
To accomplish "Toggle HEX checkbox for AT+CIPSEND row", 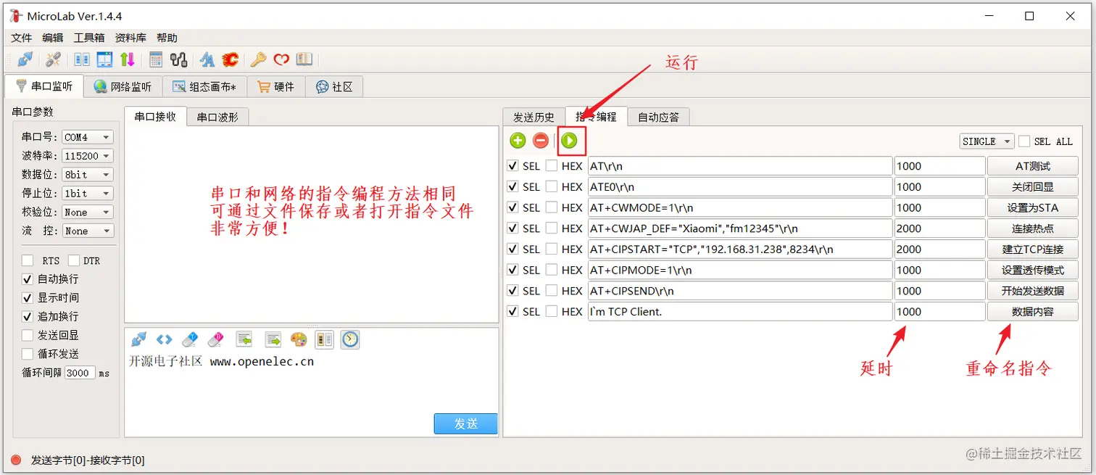I will pos(552,291).
